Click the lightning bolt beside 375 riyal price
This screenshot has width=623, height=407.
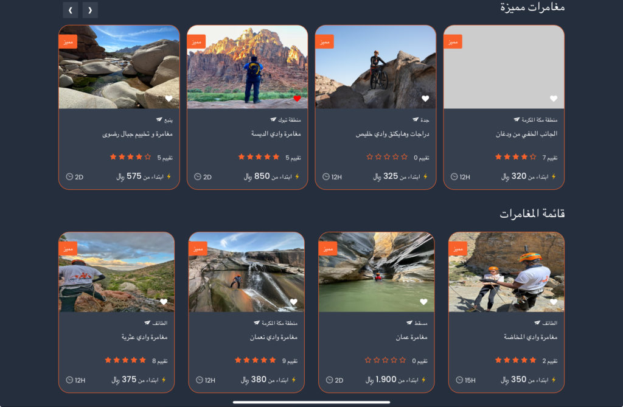[164, 380]
